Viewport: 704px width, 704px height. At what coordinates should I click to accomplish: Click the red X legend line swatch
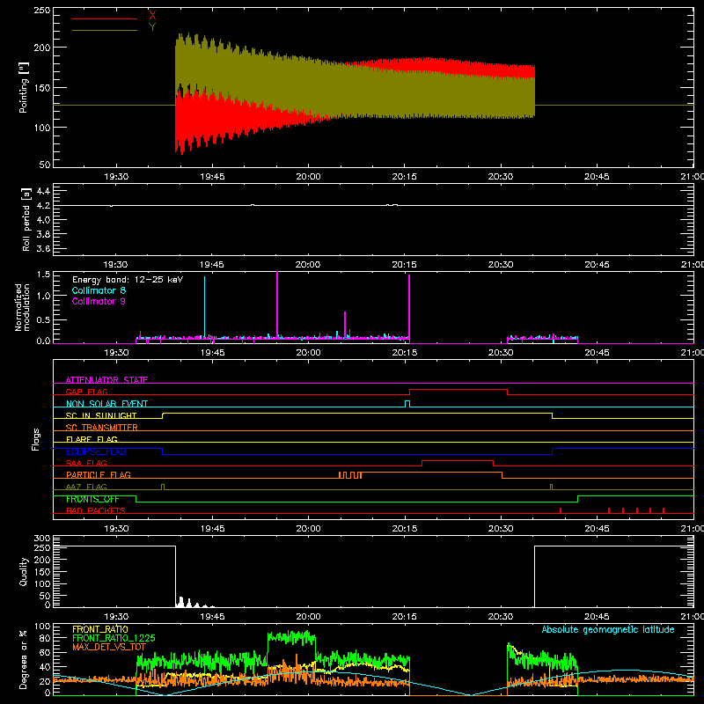(x=105, y=18)
